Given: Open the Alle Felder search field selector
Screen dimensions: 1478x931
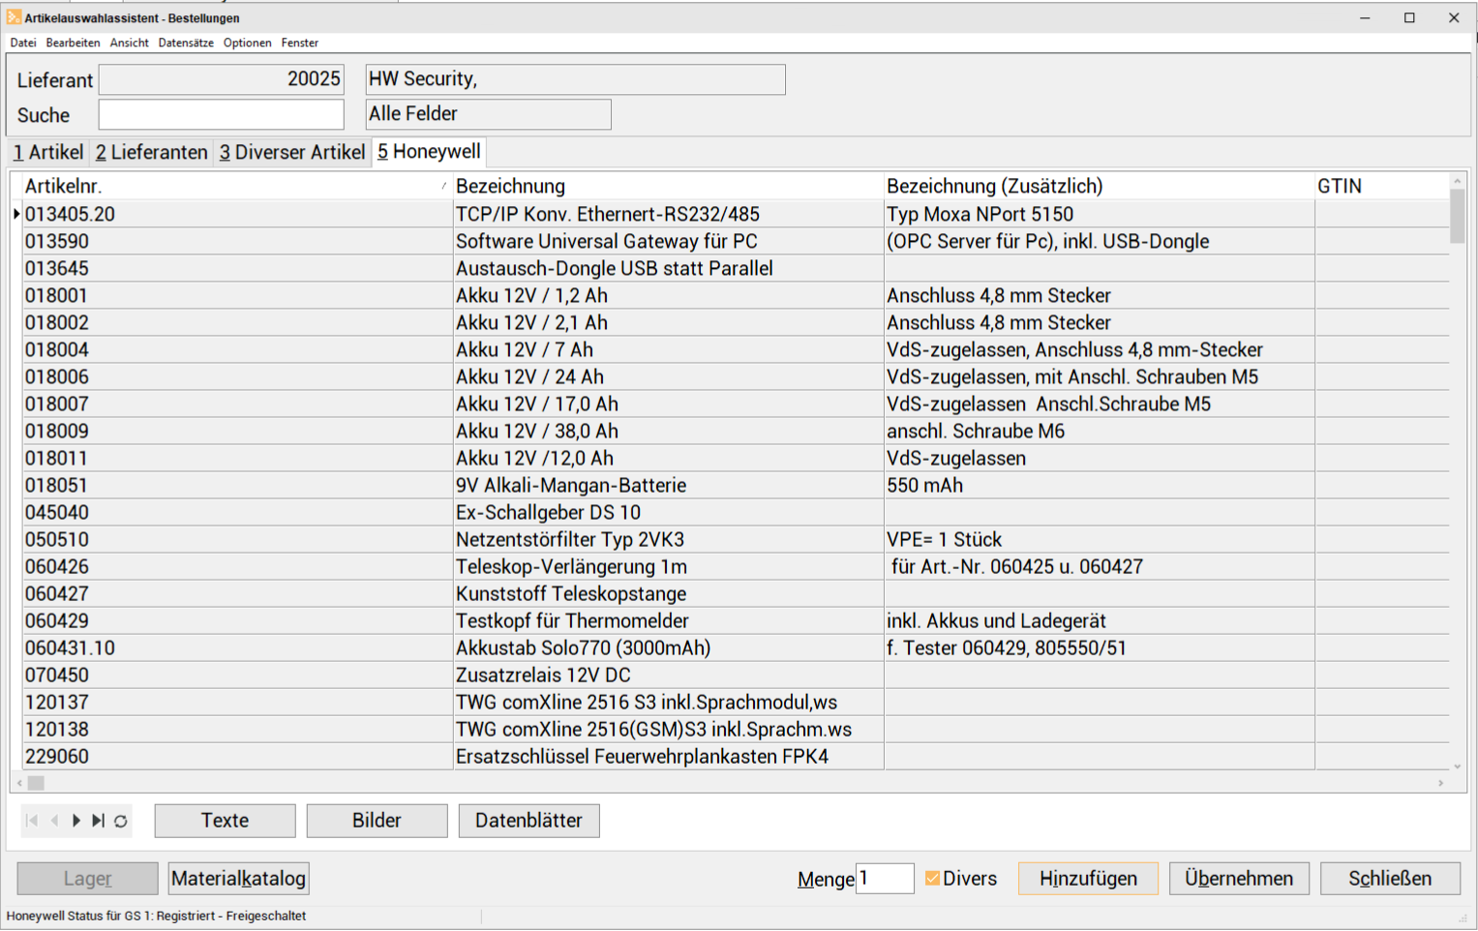Looking at the screenshot, I should coord(488,114).
